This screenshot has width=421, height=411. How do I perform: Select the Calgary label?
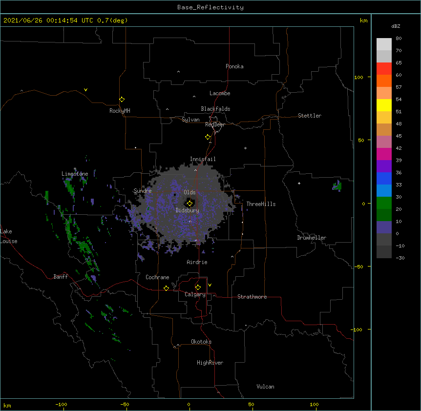click(x=195, y=294)
